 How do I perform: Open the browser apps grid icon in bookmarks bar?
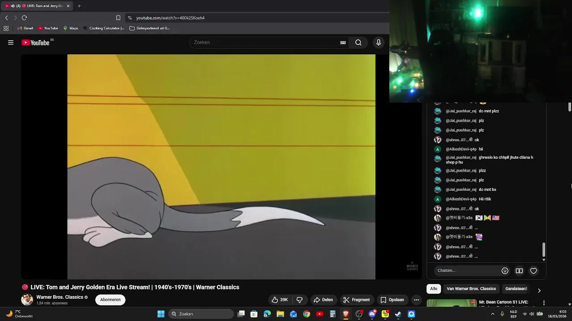pos(6,28)
